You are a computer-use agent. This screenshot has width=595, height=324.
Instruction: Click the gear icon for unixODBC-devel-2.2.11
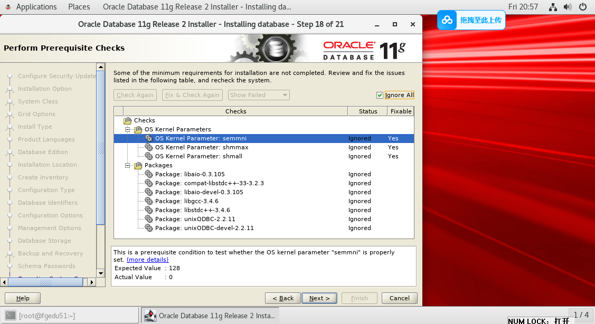point(149,228)
